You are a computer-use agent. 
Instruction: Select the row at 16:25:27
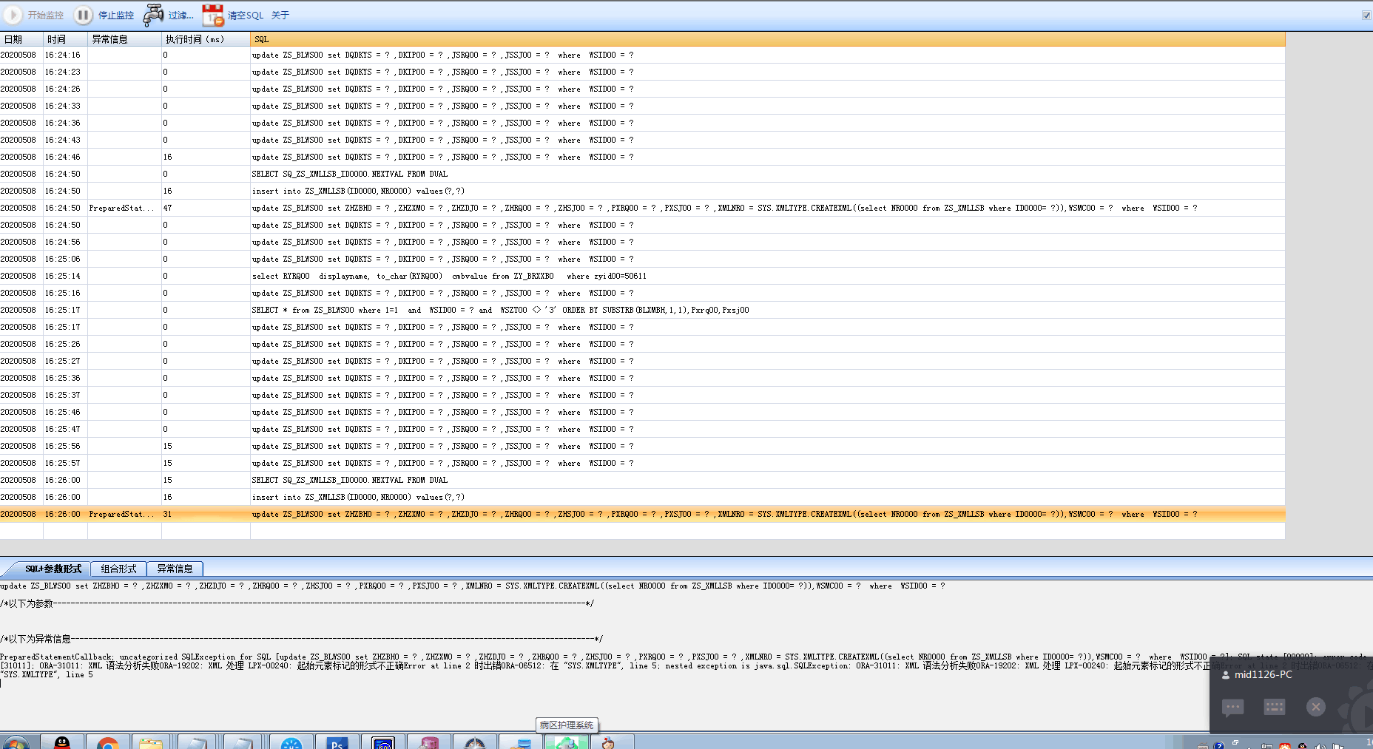(642, 361)
